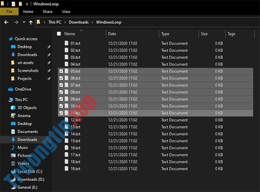
Task: Click the Projects folder icon
Action: 13,78
